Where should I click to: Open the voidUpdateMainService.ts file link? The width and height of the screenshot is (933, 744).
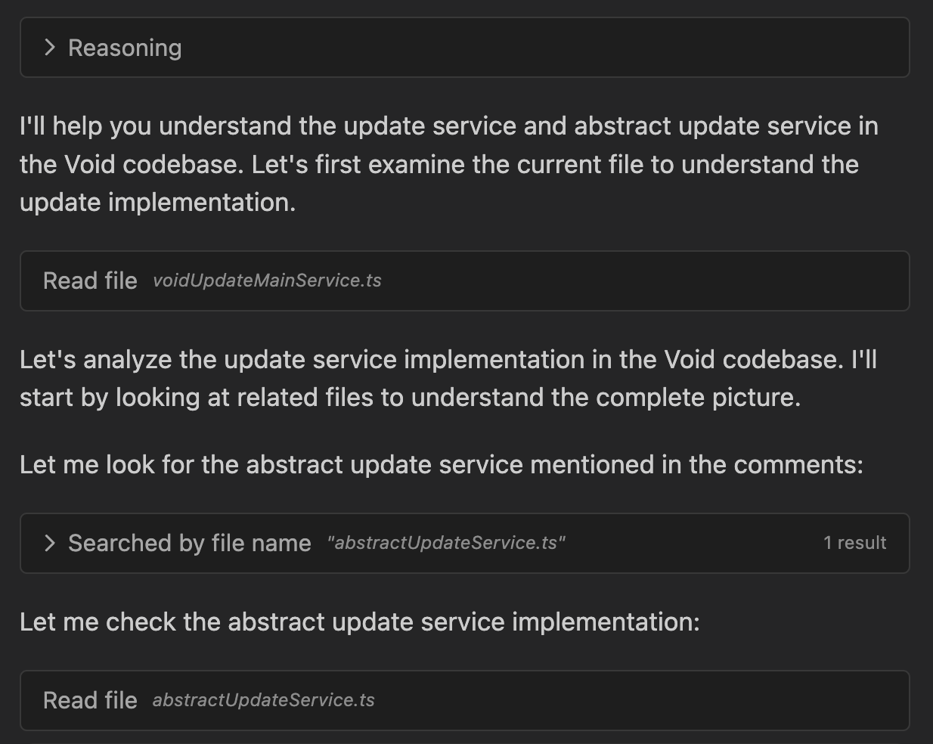pyautogui.click(x=267, y=281)
